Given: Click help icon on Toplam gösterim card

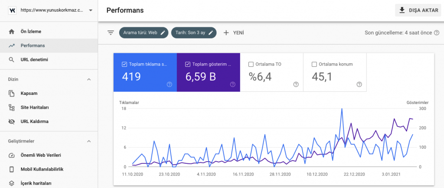Looking at the screenshot, I should pyautogui.click(x=233, y=84).
